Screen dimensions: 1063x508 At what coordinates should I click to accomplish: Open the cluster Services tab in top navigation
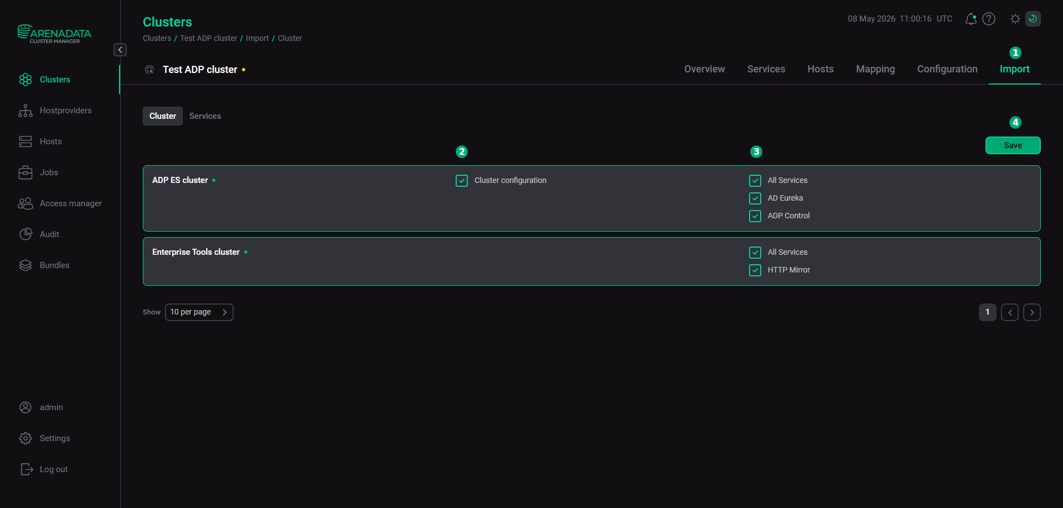tap(766, 69)
